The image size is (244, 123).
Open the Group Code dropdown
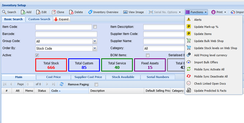click(x=95, y=41)
